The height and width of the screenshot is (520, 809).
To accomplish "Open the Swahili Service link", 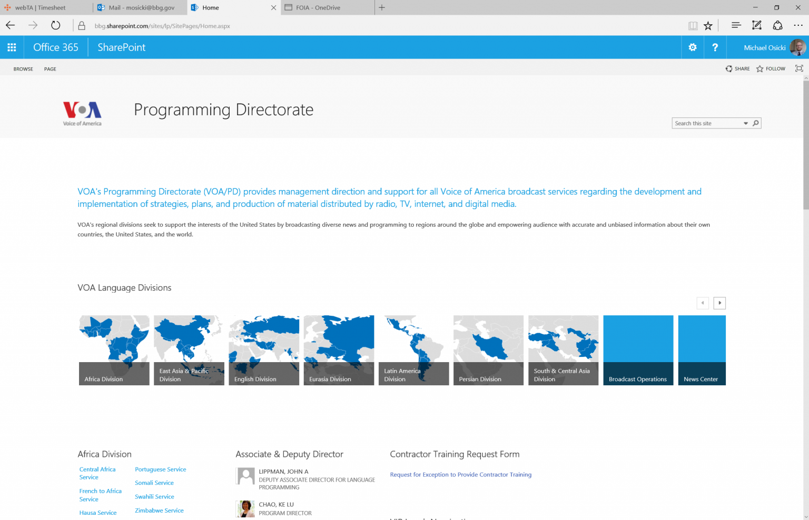I will pos(154,496).
